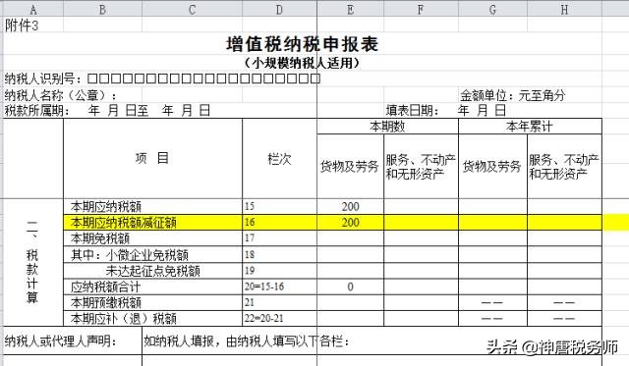The width and height of the screenshot is (629, 366).
Task: Click 货物及劳务 under 本年累计
Action: click(492, 166)
